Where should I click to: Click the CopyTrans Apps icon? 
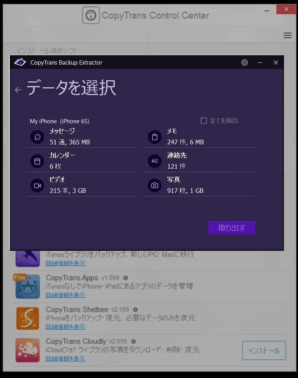click(27, 286)
